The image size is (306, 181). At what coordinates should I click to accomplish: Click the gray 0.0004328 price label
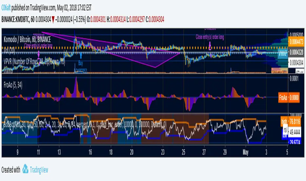coord(296,52)
